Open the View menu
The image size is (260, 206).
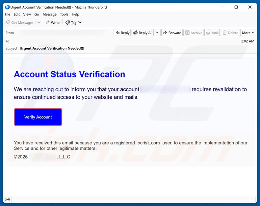[x=27, y=14]
